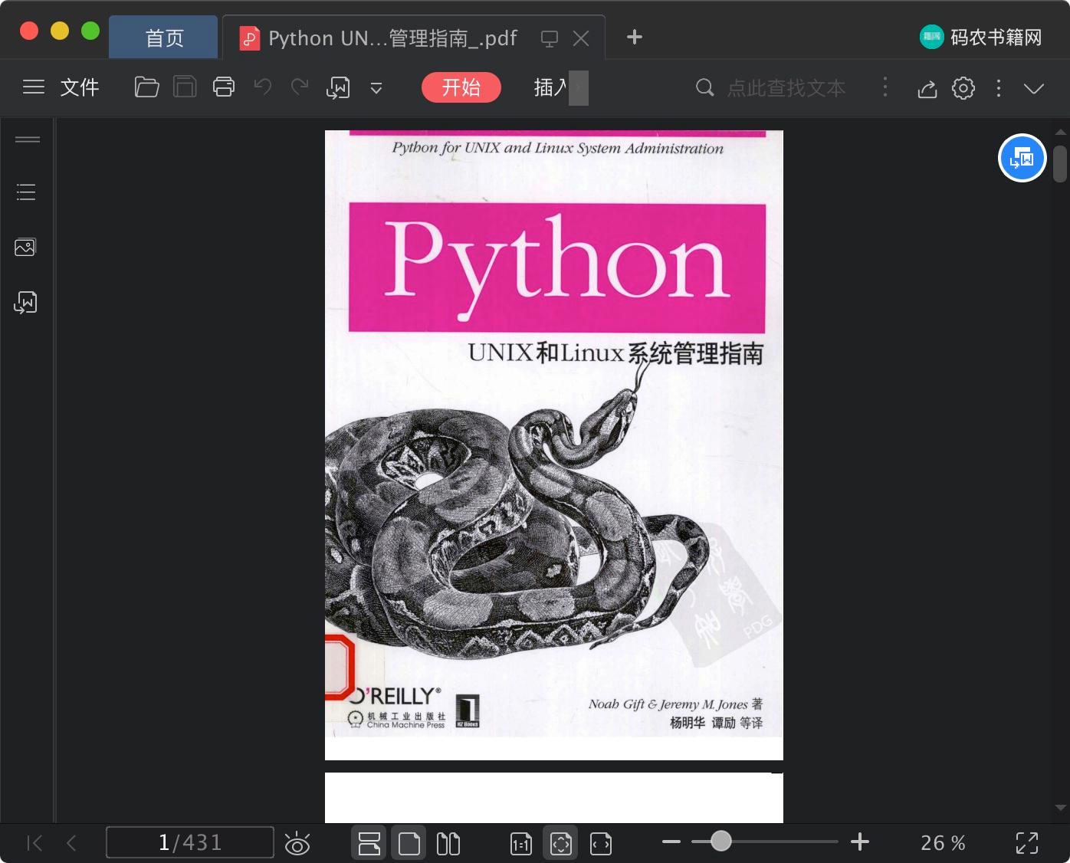The width and height of the screenshot is (1070, 863).
Task: Click the share export icon
Action: click(x=927, y=88)
